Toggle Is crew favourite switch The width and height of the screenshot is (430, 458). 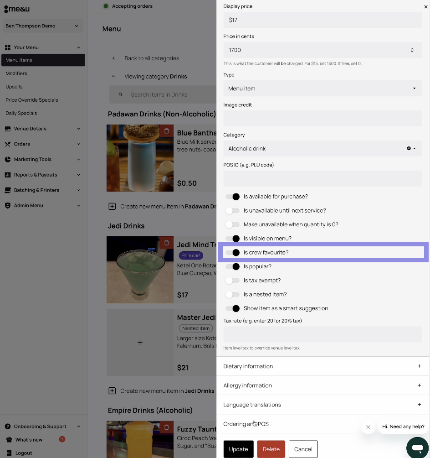click(x=232, y=253)
